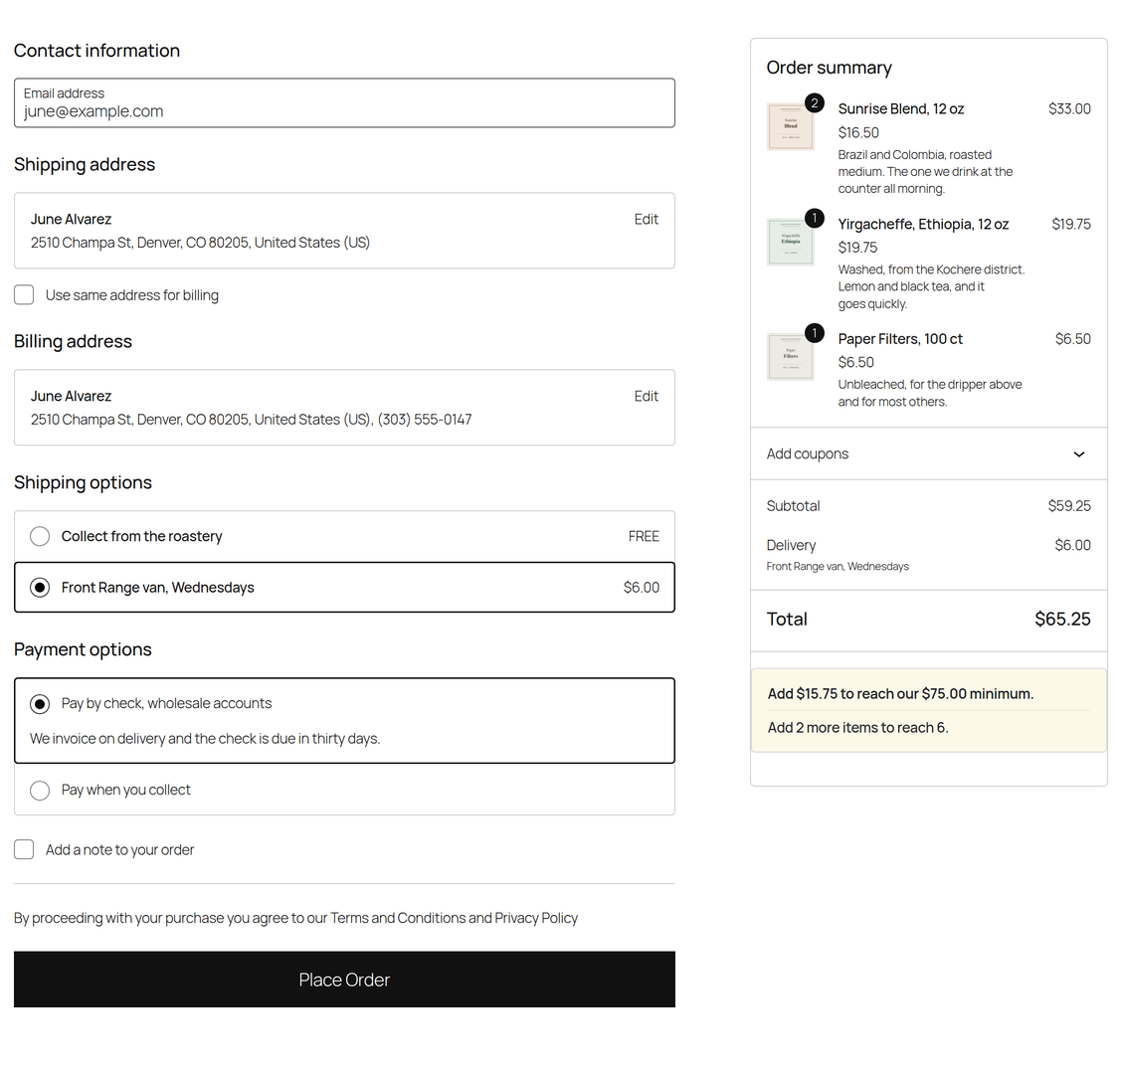This screenshot has height=1073, width=1122.
Task: Click the quantity badge on Yirgacheffe
Action: point(815,218)
